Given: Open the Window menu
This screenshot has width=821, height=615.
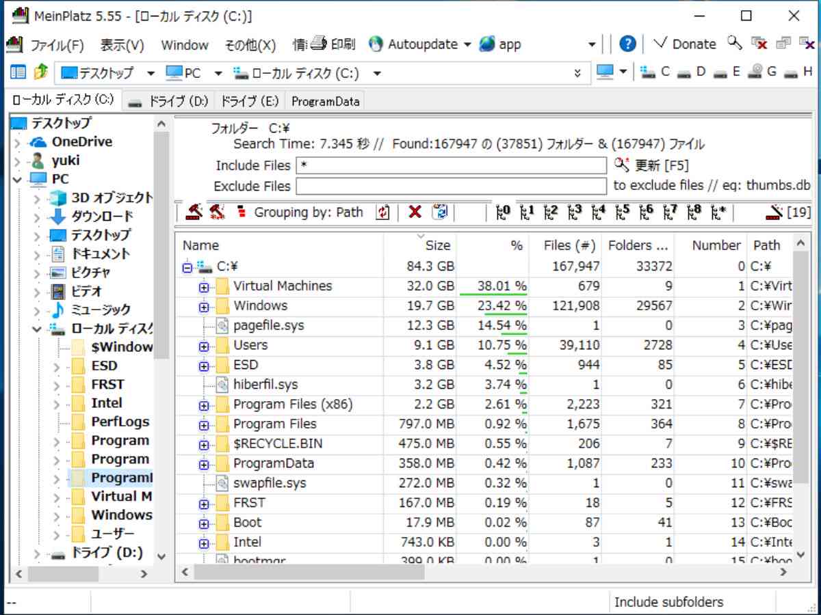Looking at the screenshot, I should click(x=185, y=45).
